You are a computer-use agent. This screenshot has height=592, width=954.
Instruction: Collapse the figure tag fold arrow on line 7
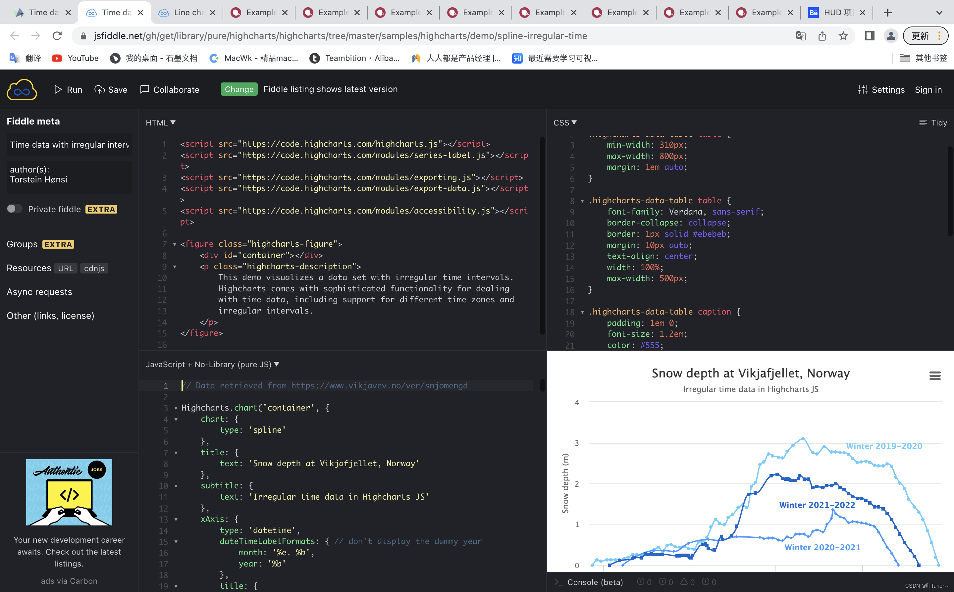click(175, 244)
